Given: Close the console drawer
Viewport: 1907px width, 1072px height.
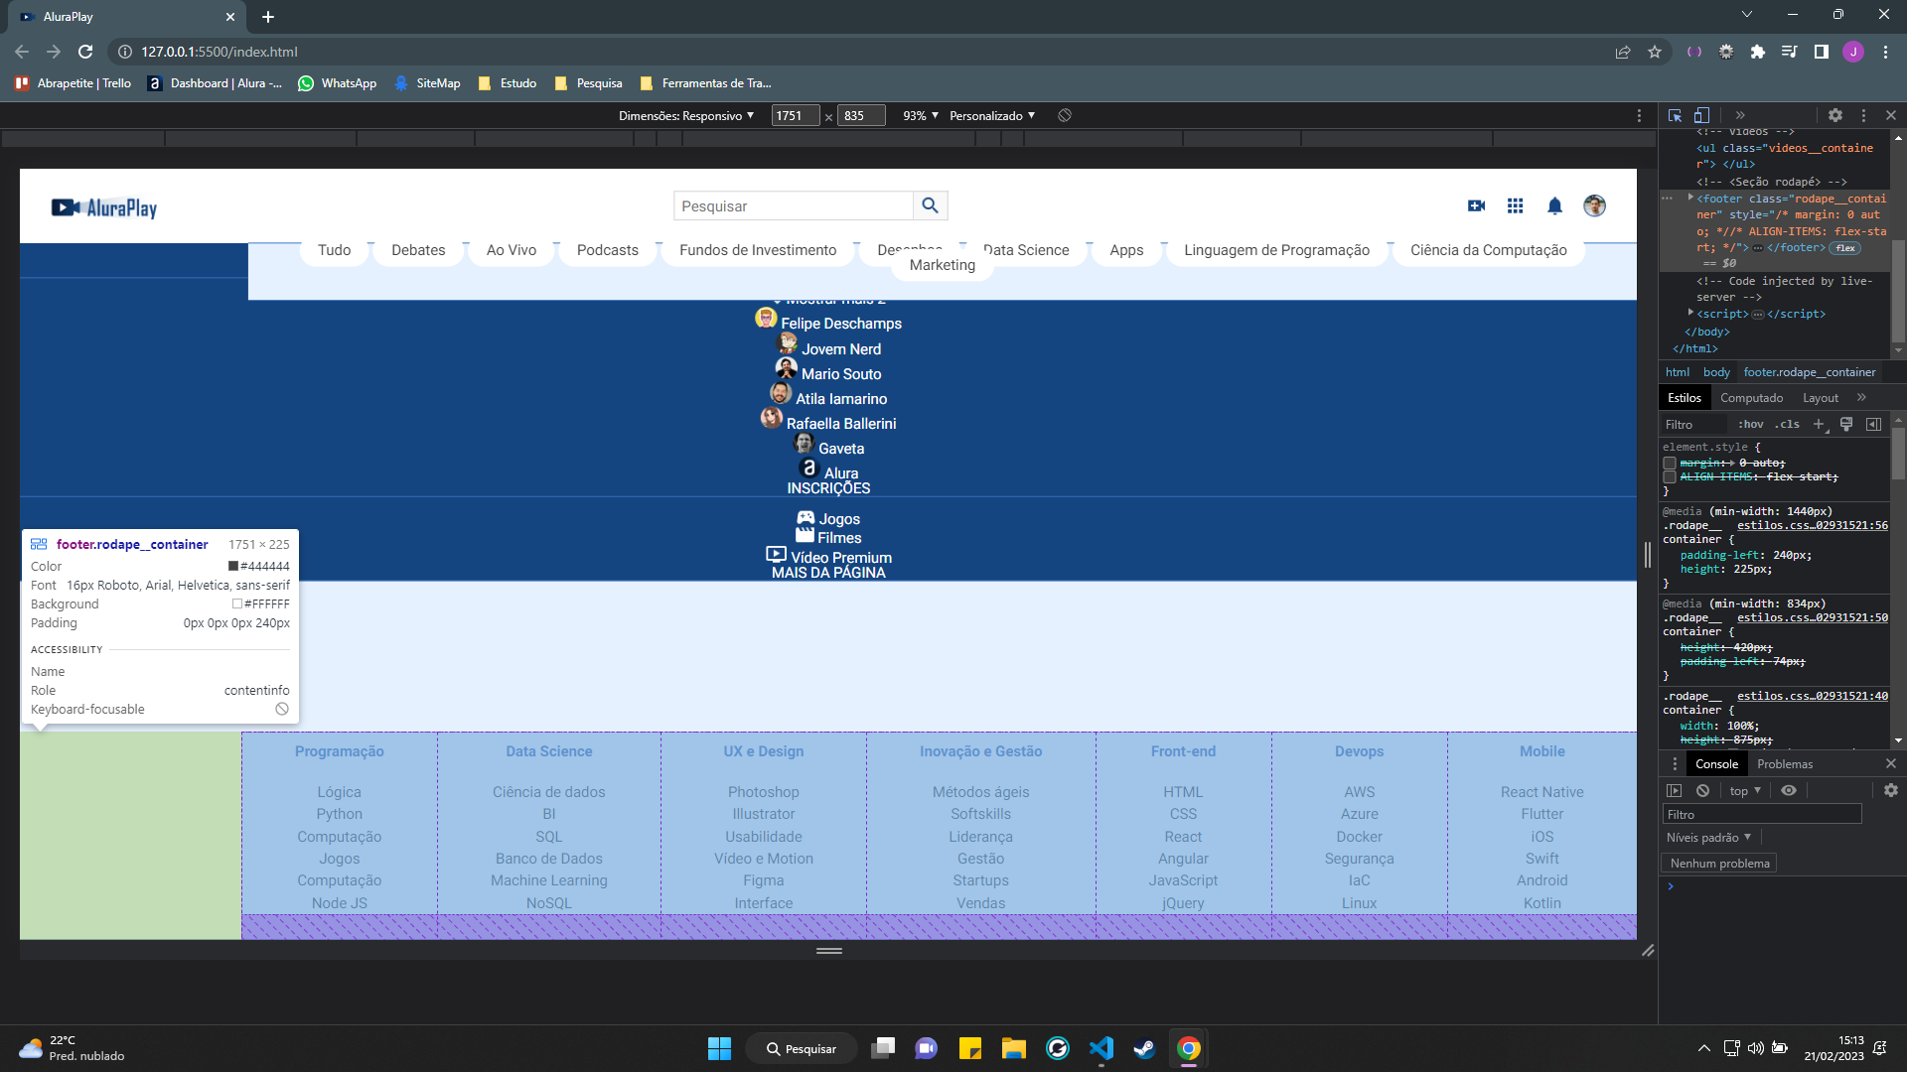Looking at the screenshot, I should 1891,764.
